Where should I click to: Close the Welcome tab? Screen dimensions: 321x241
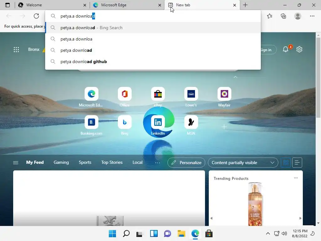tap(85, 5)
